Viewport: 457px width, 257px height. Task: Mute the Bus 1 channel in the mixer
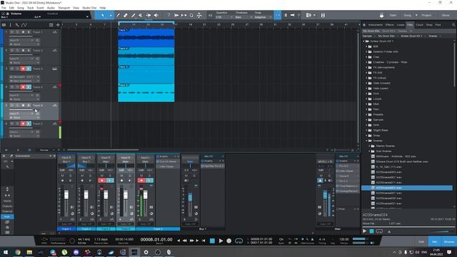pyautogui.click(x=186, y=176)
